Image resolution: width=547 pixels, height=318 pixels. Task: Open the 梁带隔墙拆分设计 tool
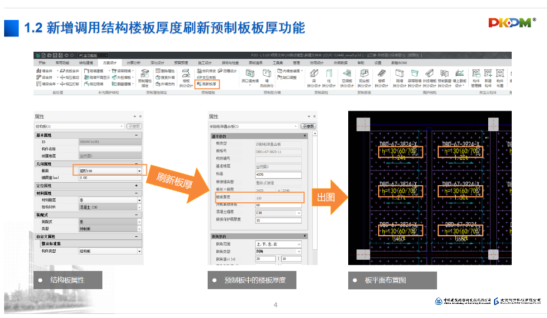click(x=415, y=78)
